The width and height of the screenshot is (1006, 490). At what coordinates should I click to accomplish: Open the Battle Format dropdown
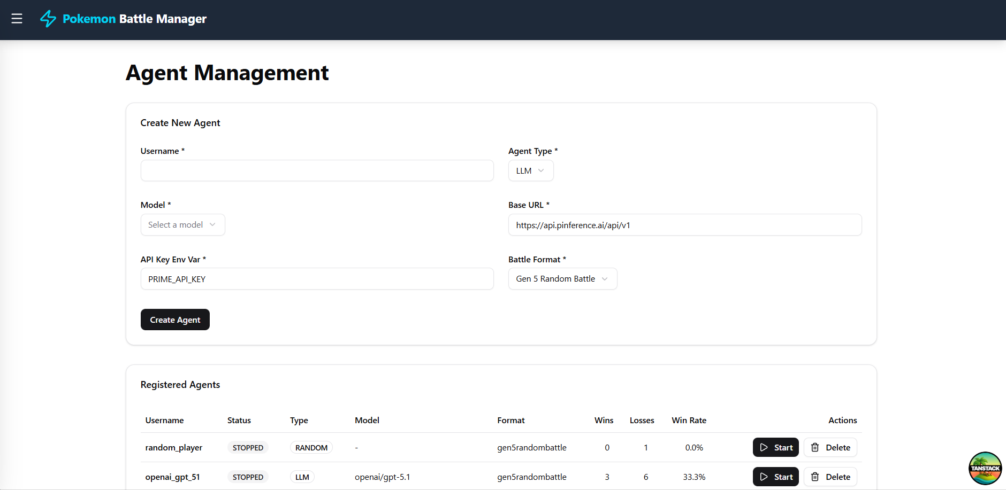pos(562,279)
